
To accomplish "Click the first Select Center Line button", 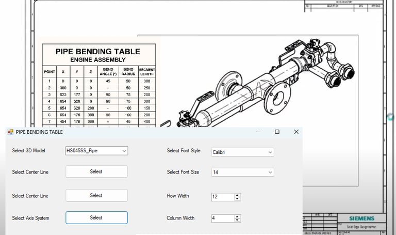I will coord(96,172).
